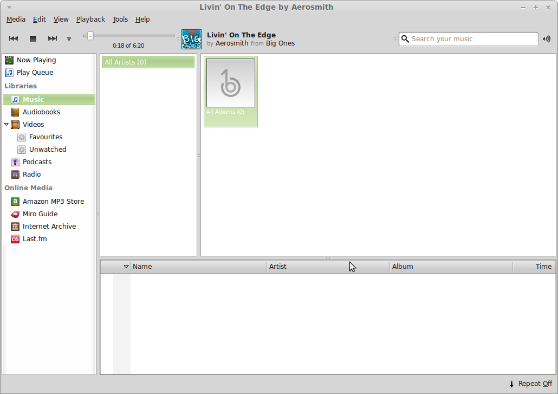Select the Play Queue label
Image resolution: width=558 pixels, height=394 pixels.
pyautogui.click(x=35, y=73)
